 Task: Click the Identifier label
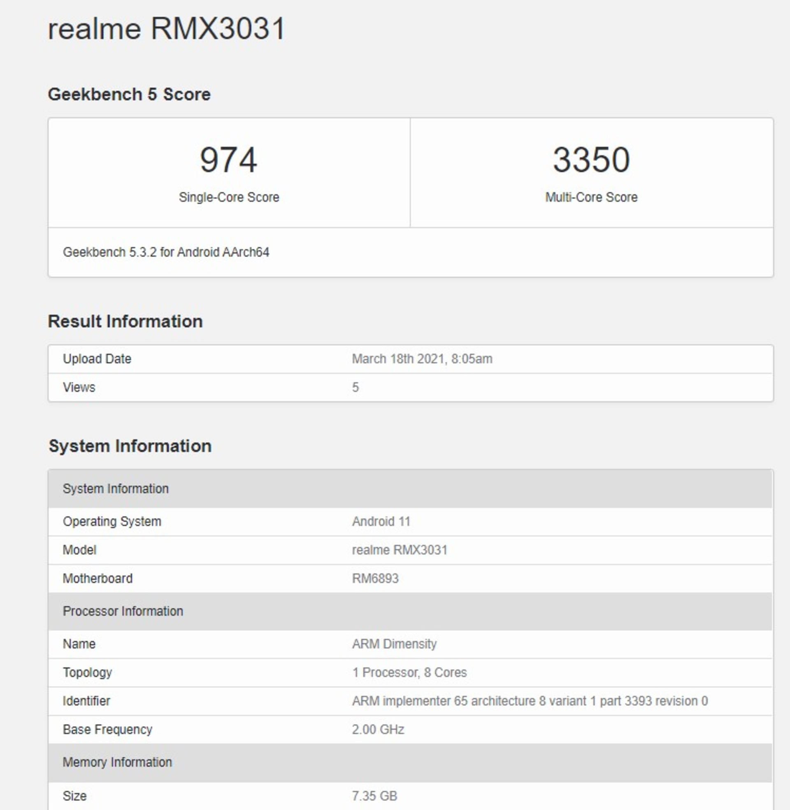point(86,701)
